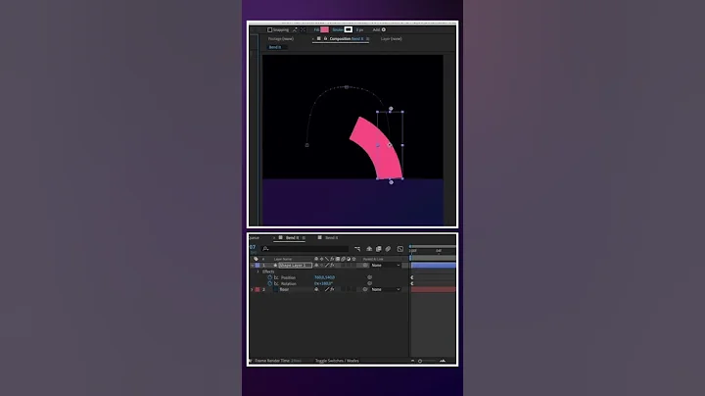
Task: Click the stroke width px value
Action: tap(359, 29)
